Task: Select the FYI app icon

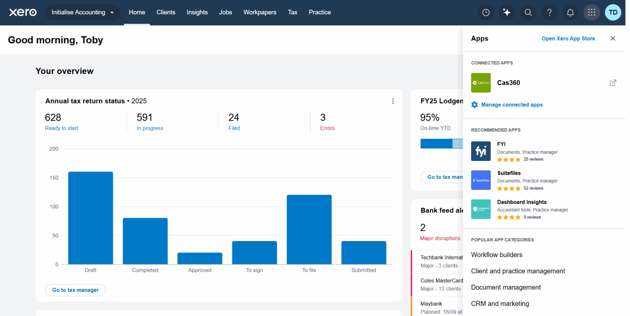Action: point(481,151)
